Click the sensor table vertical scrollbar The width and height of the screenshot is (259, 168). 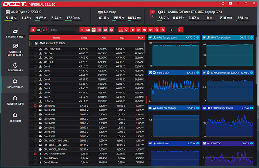coord(145,48)
